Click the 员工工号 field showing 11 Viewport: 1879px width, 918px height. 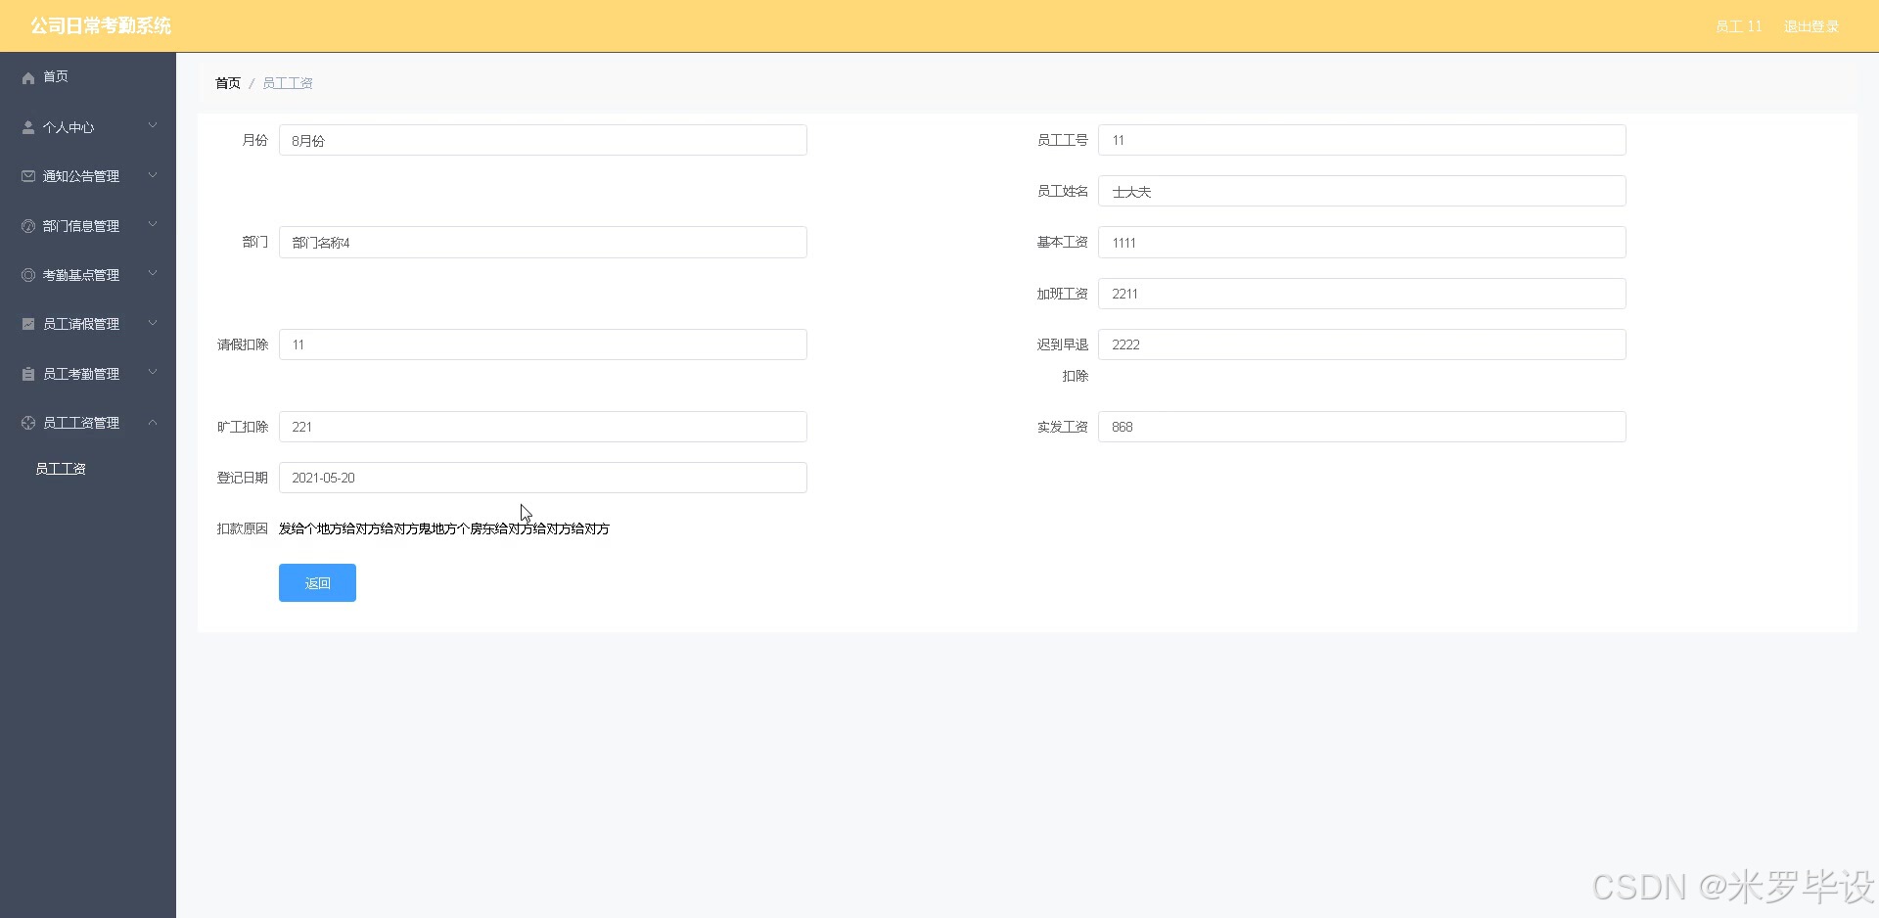(x=1362, y=140)
